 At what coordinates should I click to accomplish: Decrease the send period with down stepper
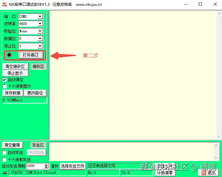[x=46, y=167]
